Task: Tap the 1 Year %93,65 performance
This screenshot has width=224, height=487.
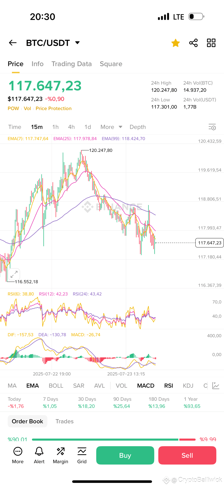Action: tap(192, 403)
